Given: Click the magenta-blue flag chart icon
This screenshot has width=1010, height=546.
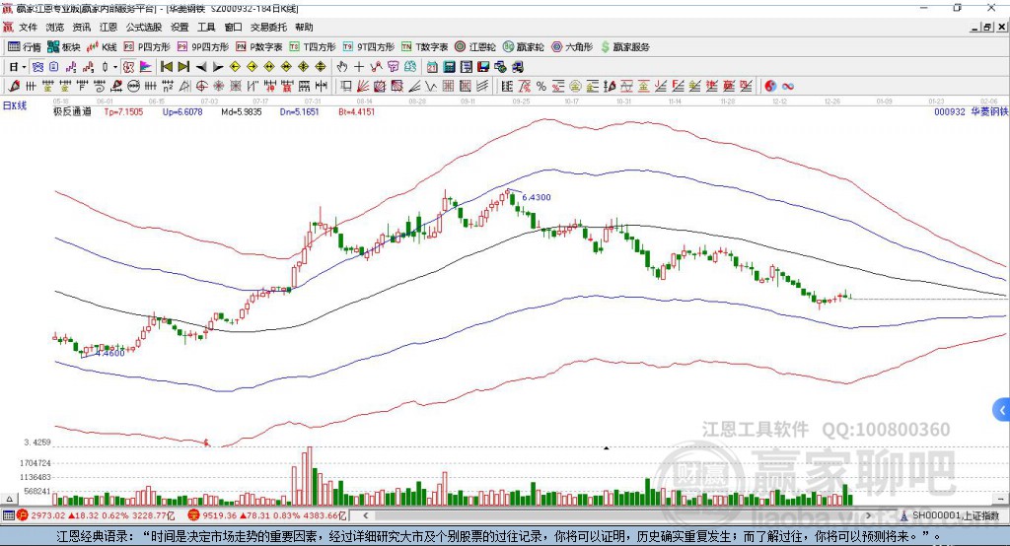Looking at the screenshot, I should click(146, 66).
